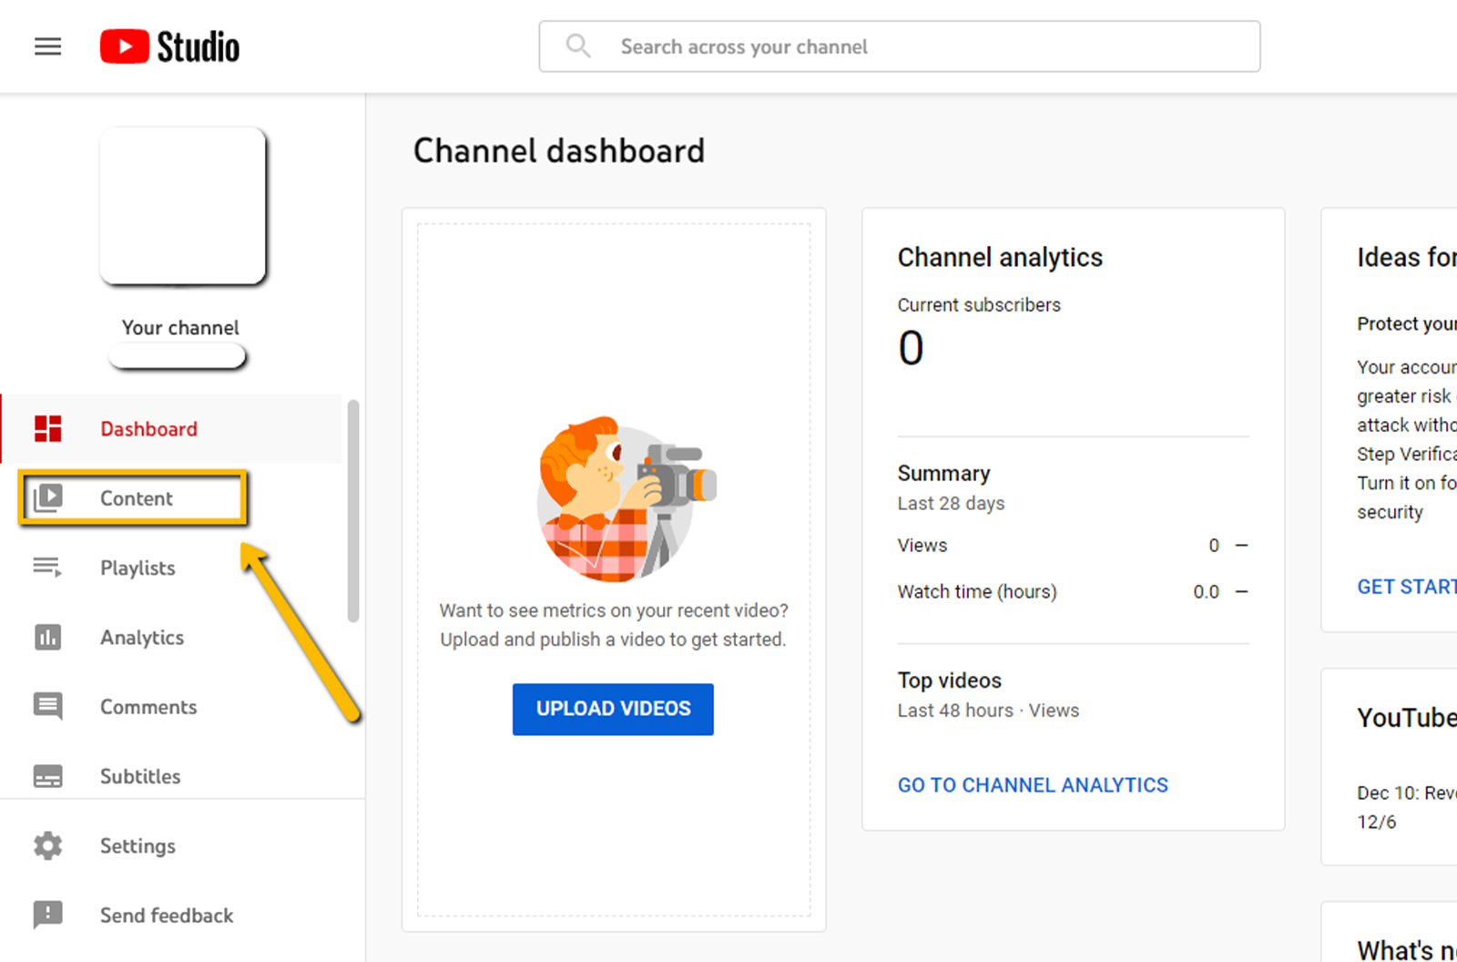
Task: Click the 'Dec 10' news entry
Action: click(x=1406, y=807)
